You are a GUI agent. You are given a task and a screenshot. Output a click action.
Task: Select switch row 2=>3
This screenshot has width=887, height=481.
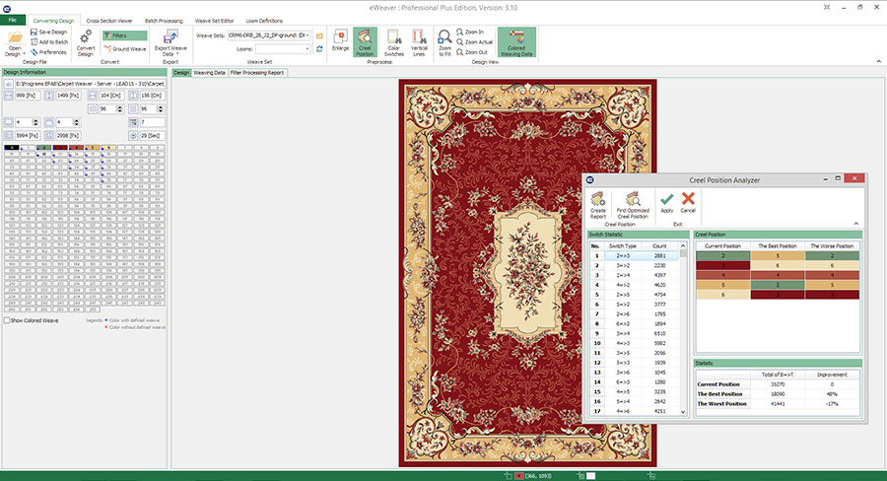click(634, 256)
